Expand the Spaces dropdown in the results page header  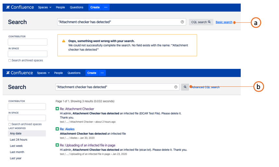(x=43, y=73)
